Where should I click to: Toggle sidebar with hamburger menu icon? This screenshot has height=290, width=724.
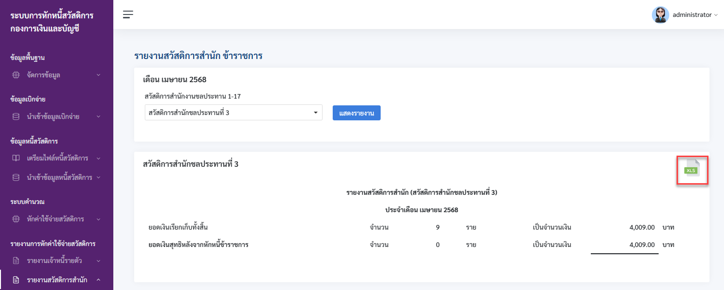tap(128, 14)
